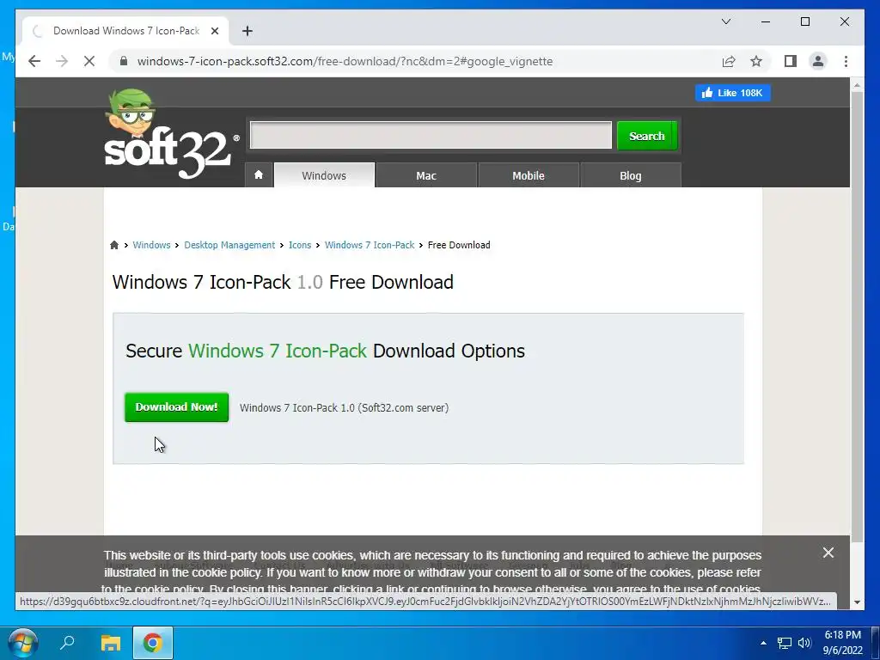Image resolution: width=880 pixels, height=660 pixels.
Task: Close the Download Windows 7 Icon-Pack tab
Action: point(214,31)
